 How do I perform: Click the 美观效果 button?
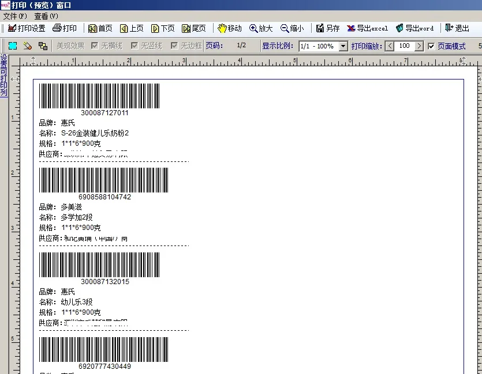click(x=70, y=46)
